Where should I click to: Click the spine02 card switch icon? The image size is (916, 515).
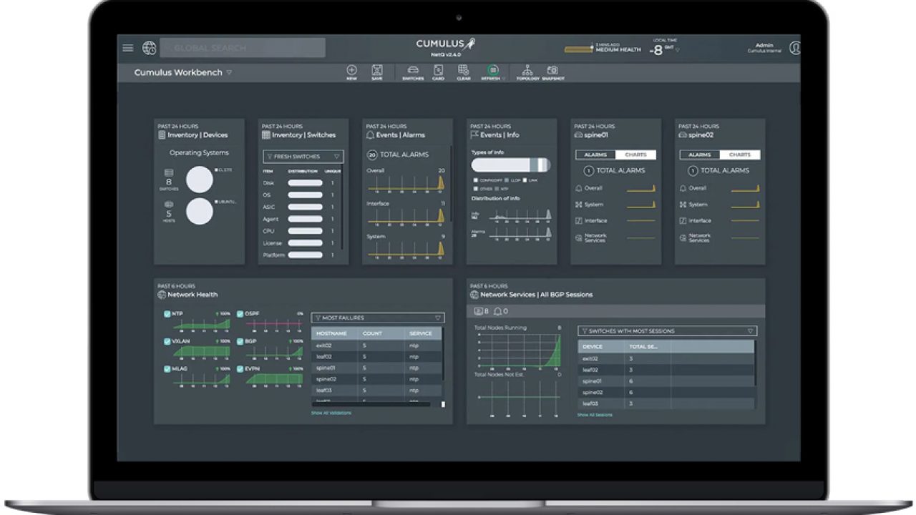tap(683, 134)
